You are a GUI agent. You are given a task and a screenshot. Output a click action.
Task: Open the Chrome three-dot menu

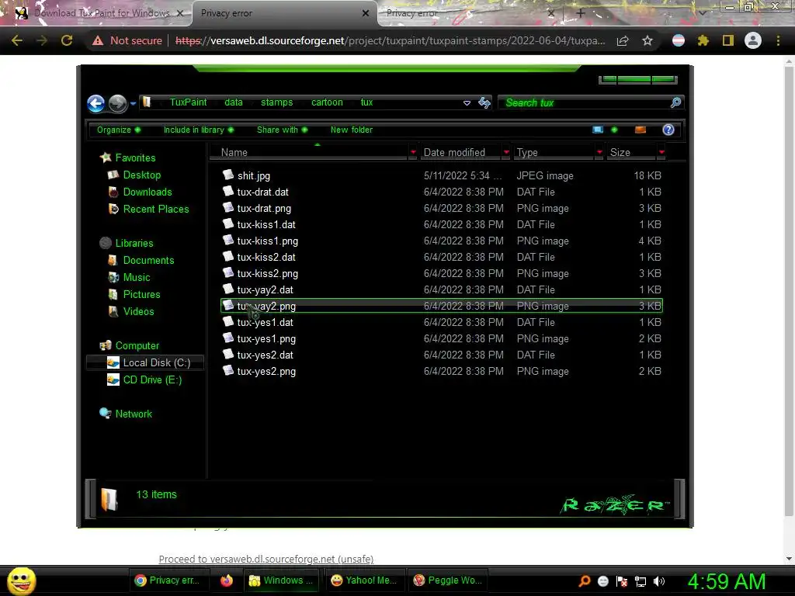(x=778, y=40)
